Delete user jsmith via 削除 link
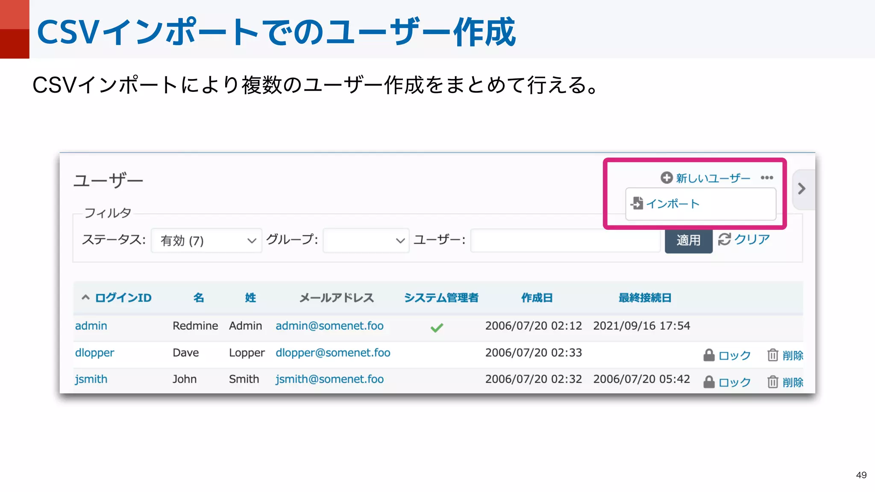This screenshot has width=875, height=492. click(793, 382)
